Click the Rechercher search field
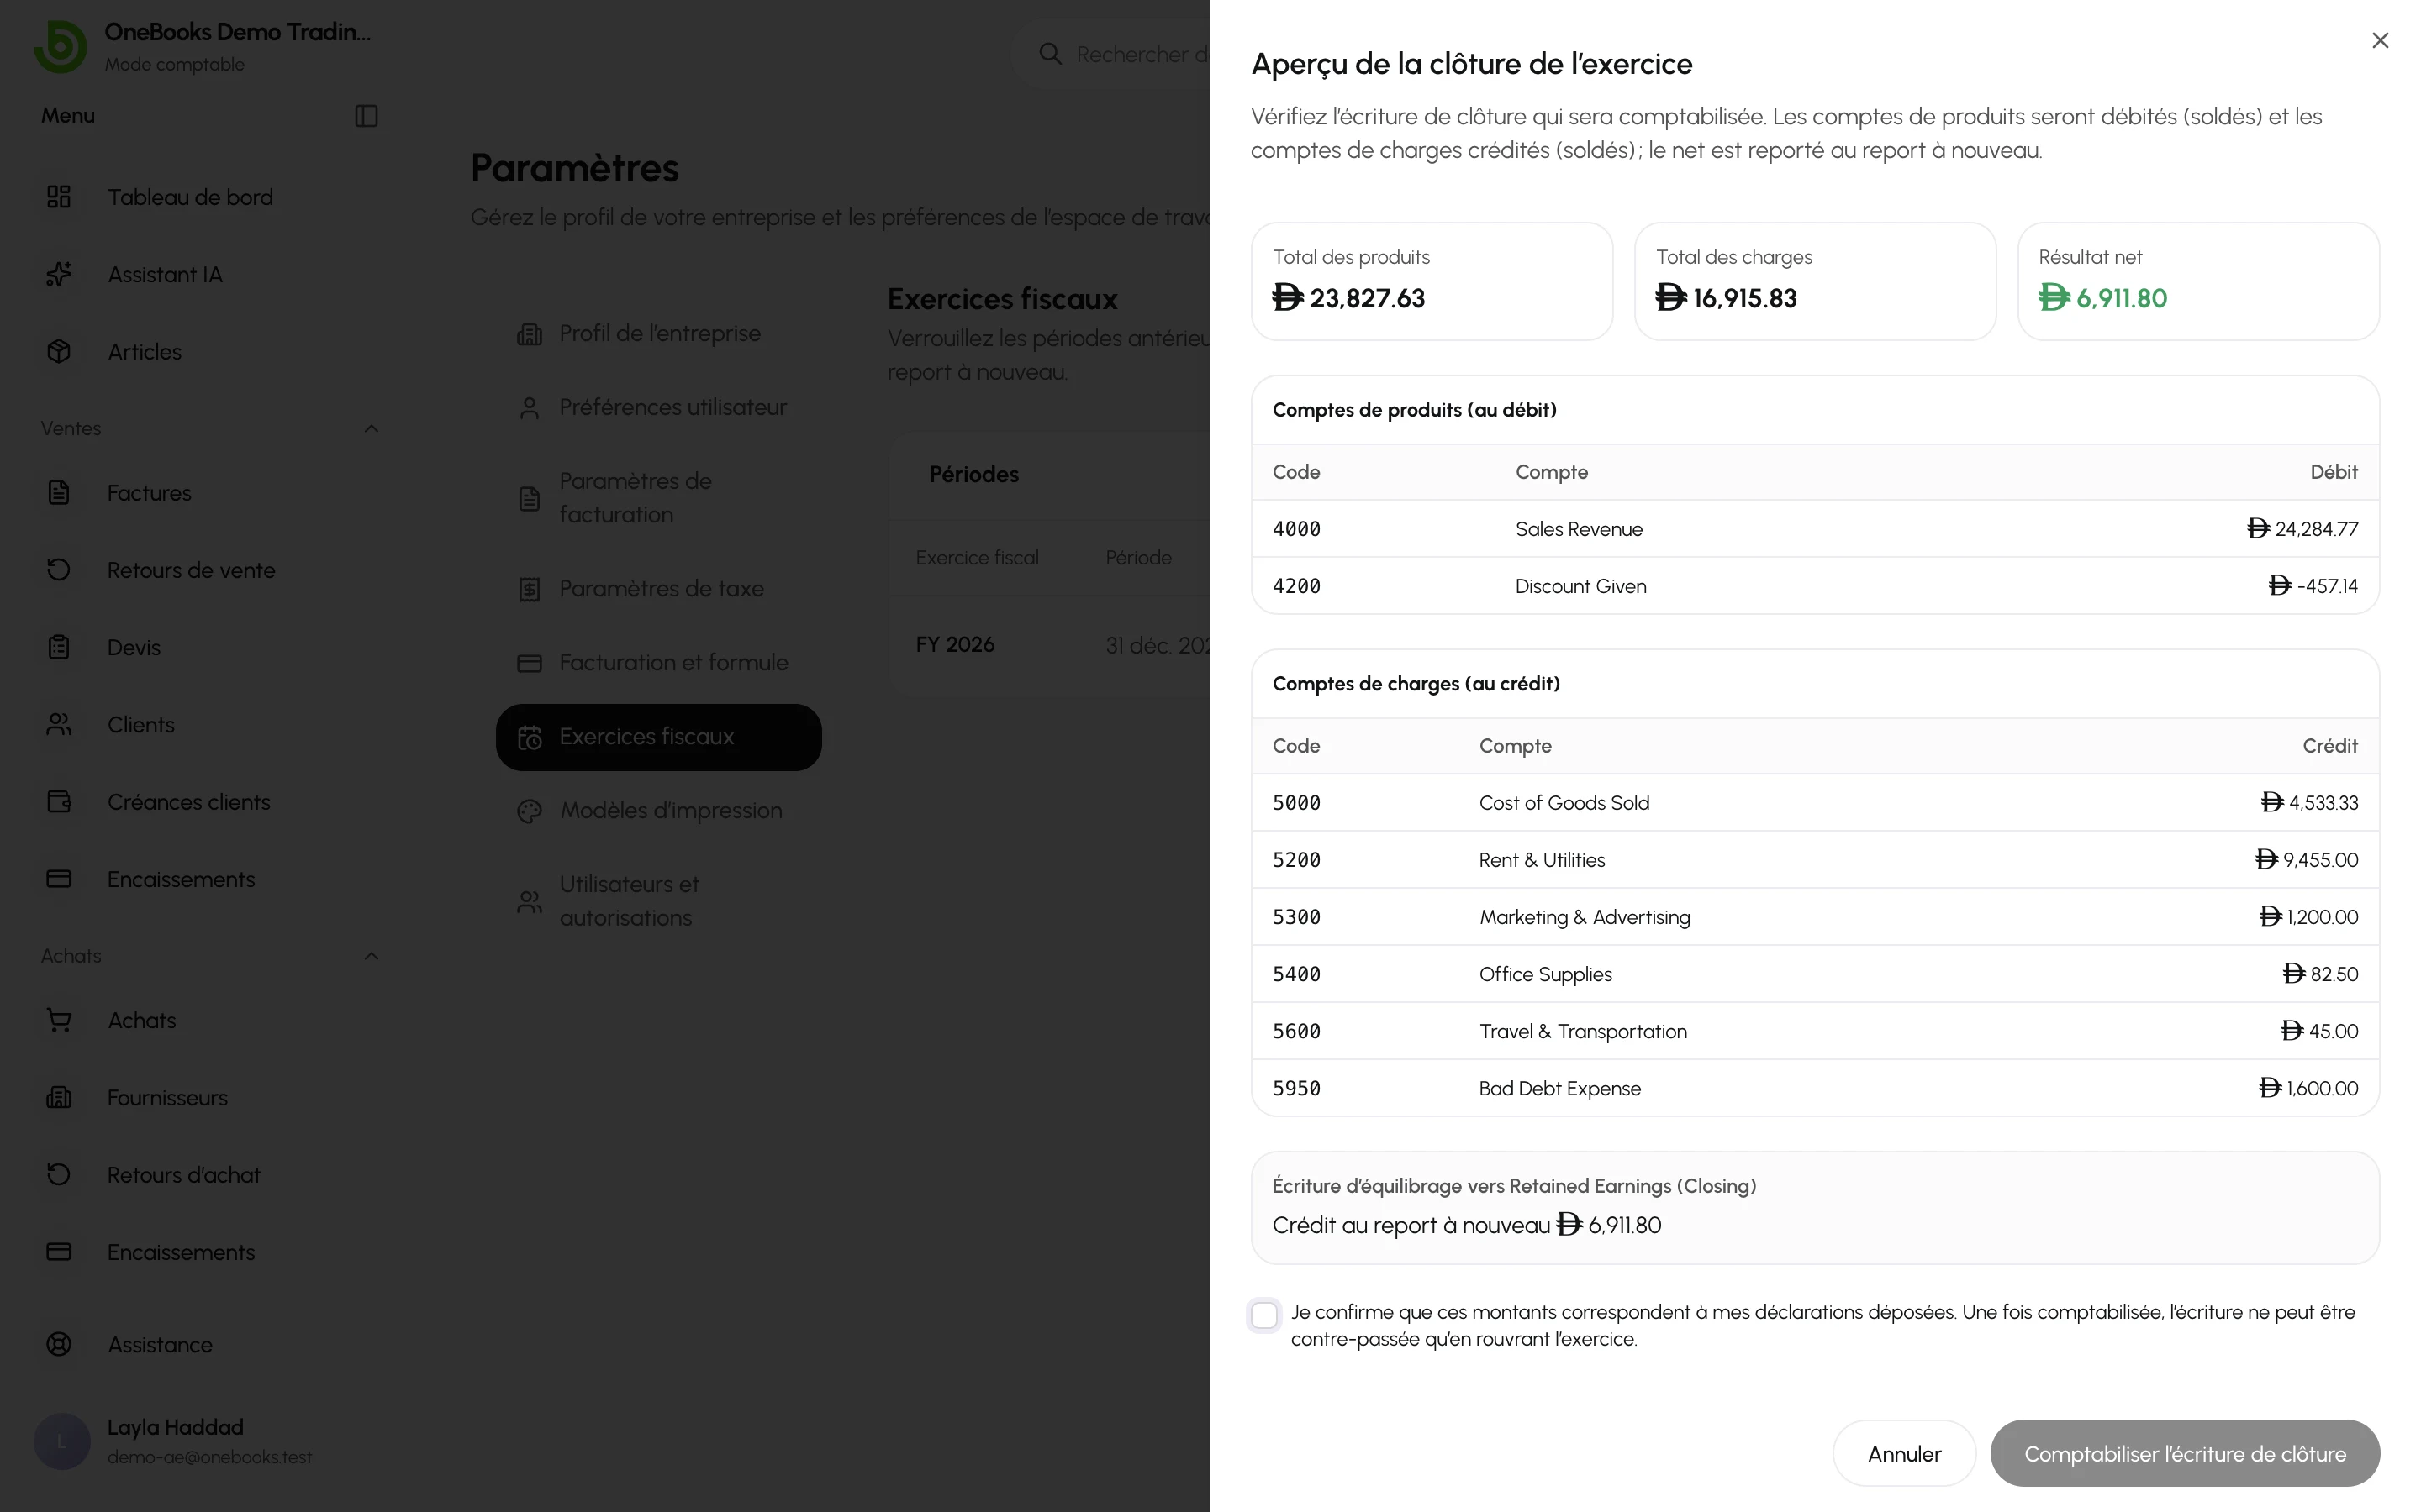 pyautogui.click(x=1110, y=54)
